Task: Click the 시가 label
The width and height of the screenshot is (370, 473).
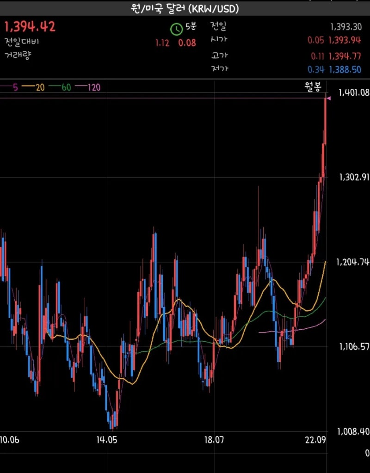Action: point(219,39)
